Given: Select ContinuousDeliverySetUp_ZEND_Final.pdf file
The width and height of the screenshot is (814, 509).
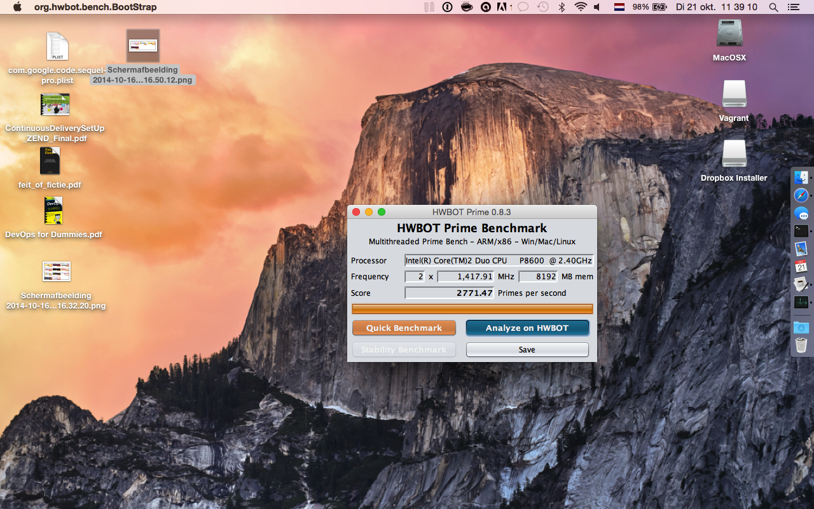Looking at the screenshot, I should pyautogui.click(x=55, y=105).
